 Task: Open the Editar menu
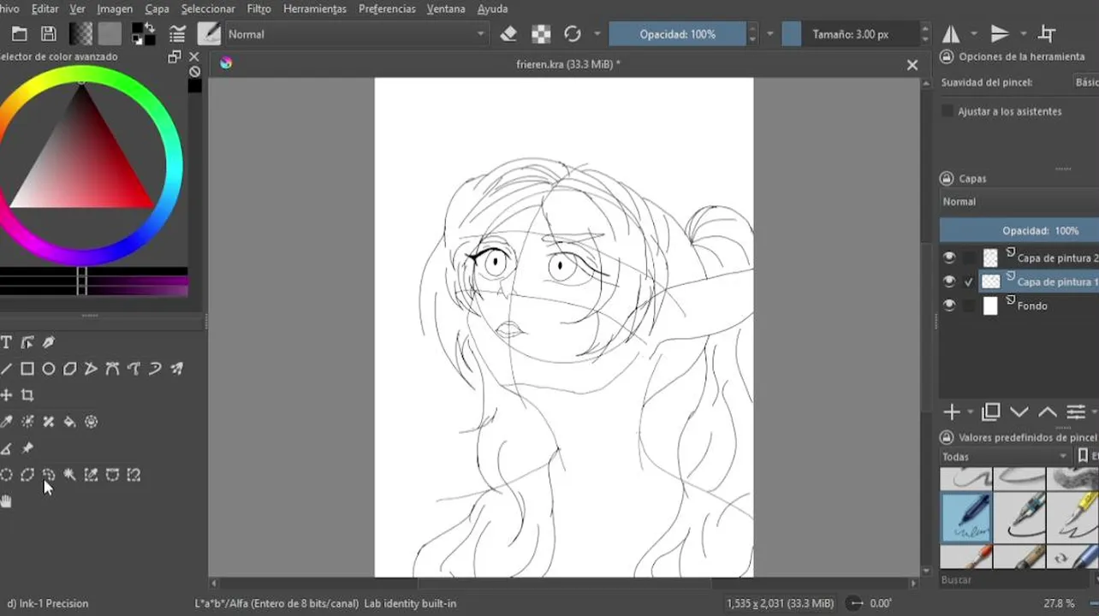pos(45,9)
